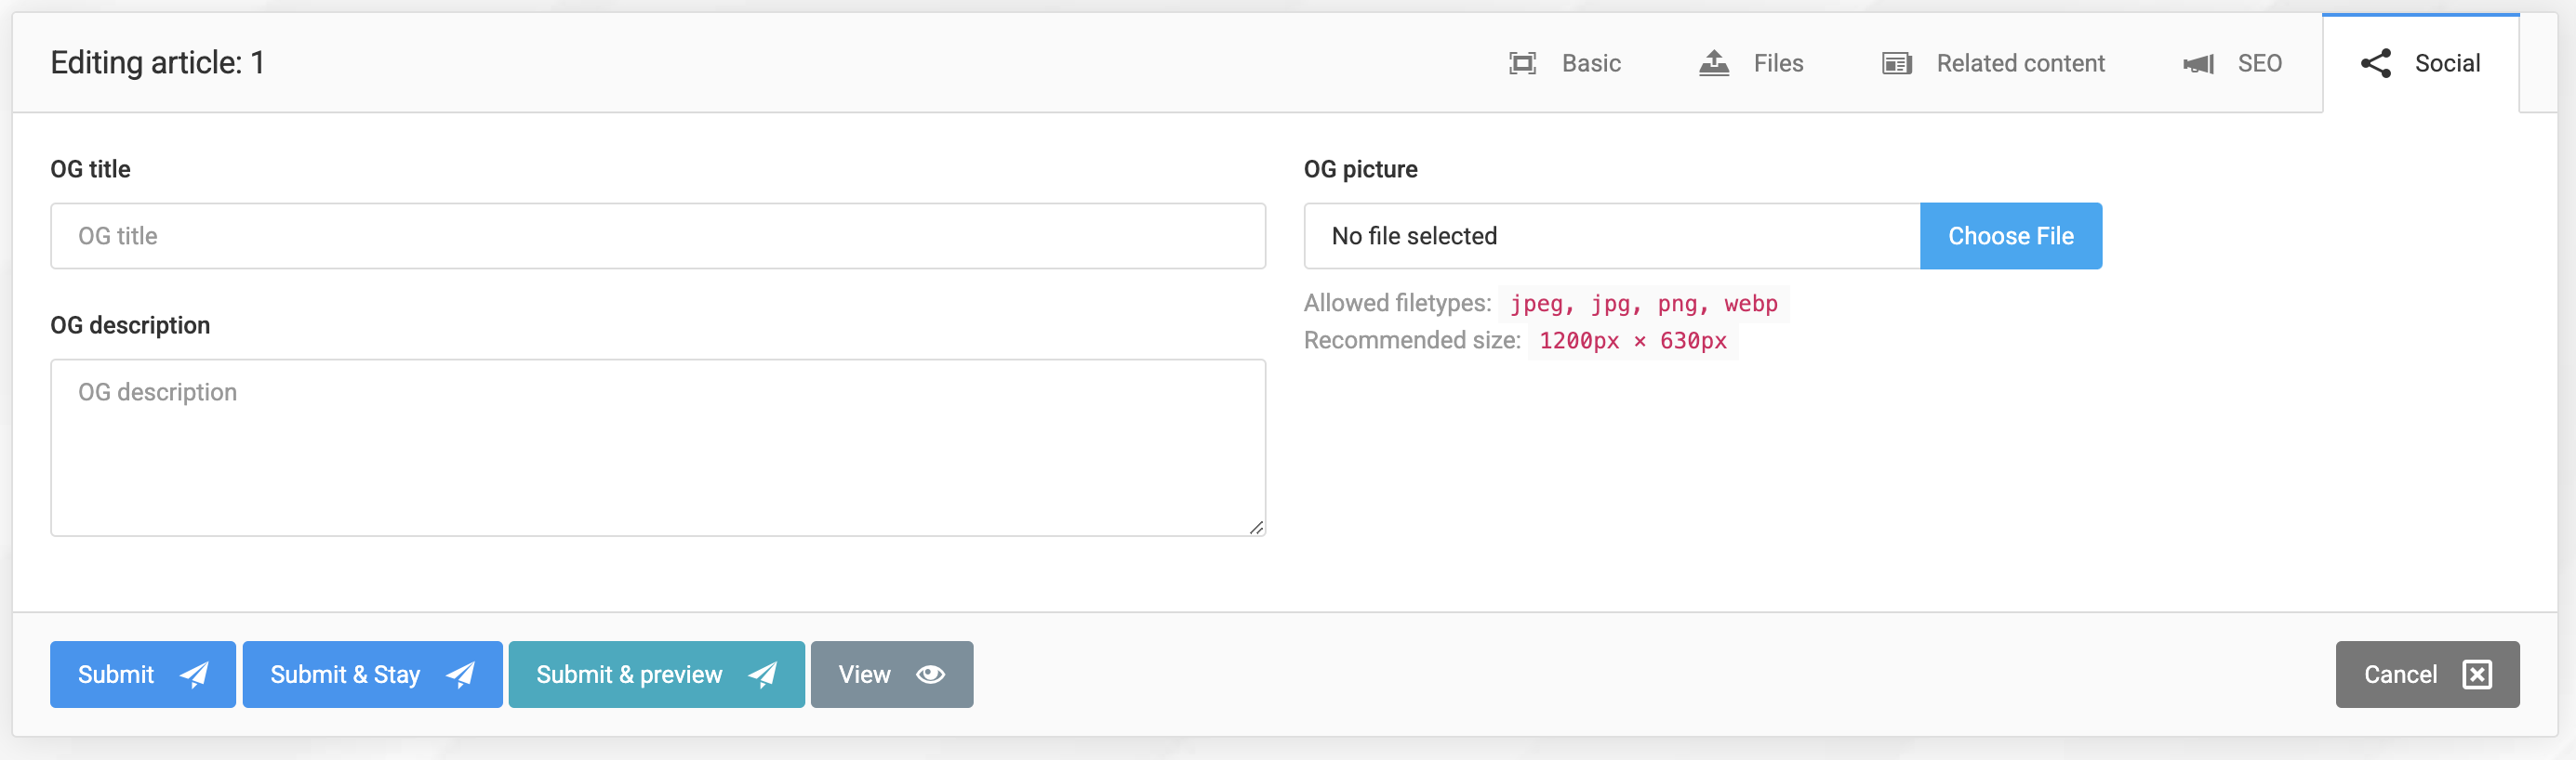
Task: Save with Submit & Stay
Action: [345, 675]
